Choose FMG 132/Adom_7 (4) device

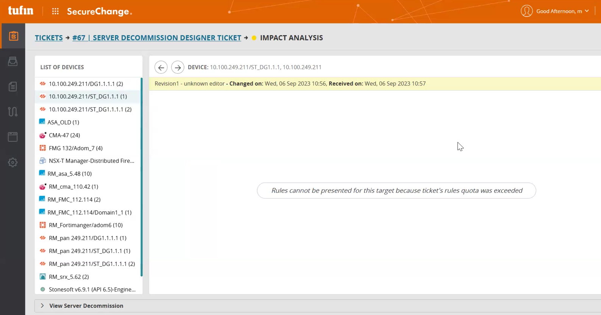tap(75, 148)
